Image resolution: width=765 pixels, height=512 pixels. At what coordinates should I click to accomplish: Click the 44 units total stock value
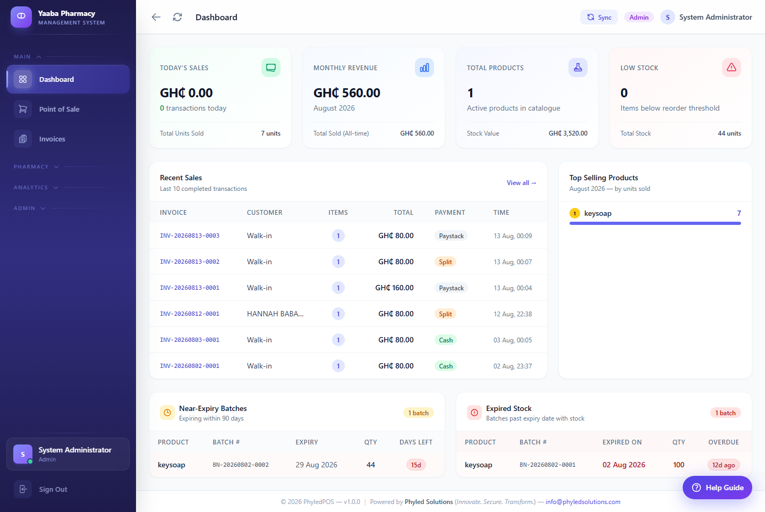[729, 133]
